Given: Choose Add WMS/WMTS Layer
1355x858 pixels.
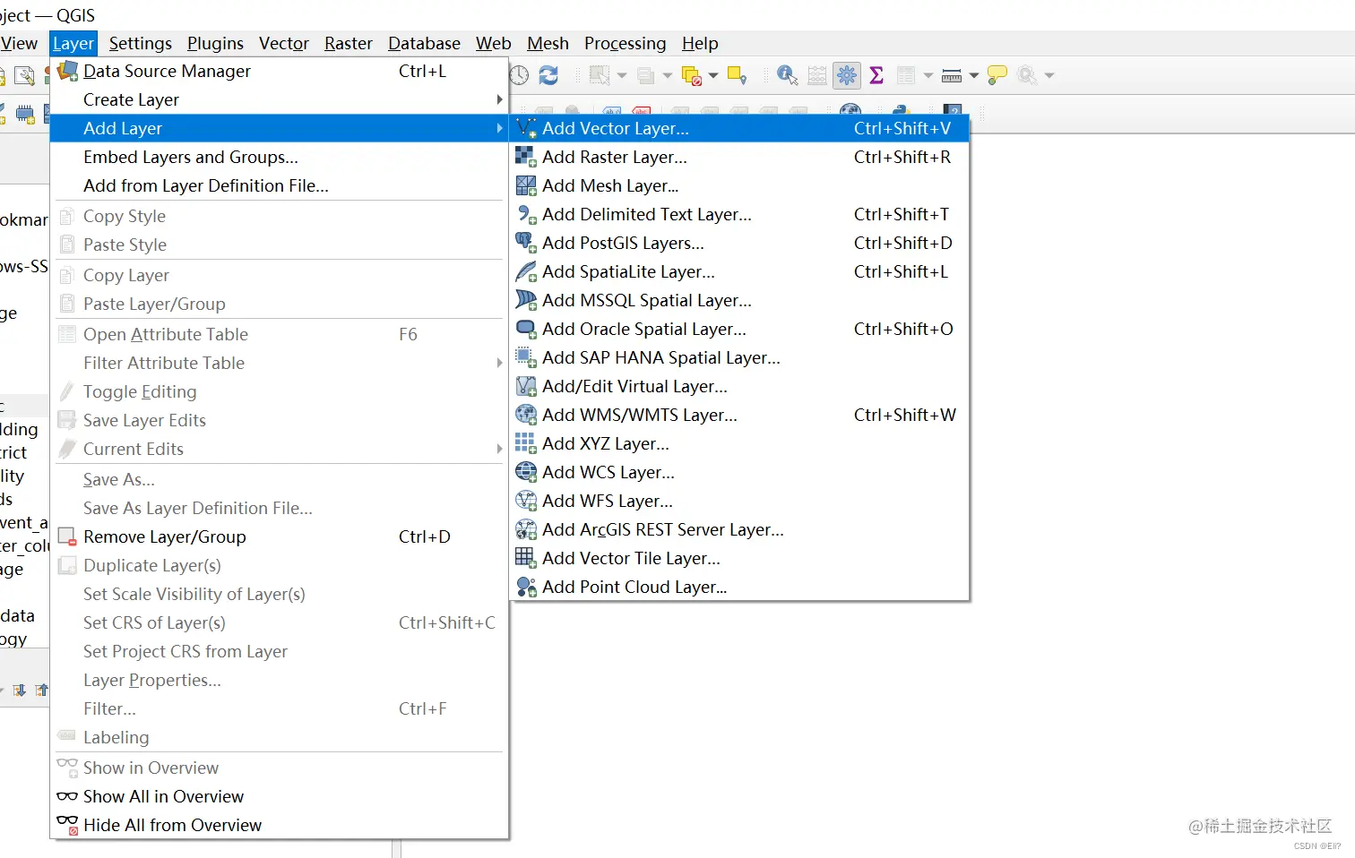Looking at the screenshot, I should point(739,415).
